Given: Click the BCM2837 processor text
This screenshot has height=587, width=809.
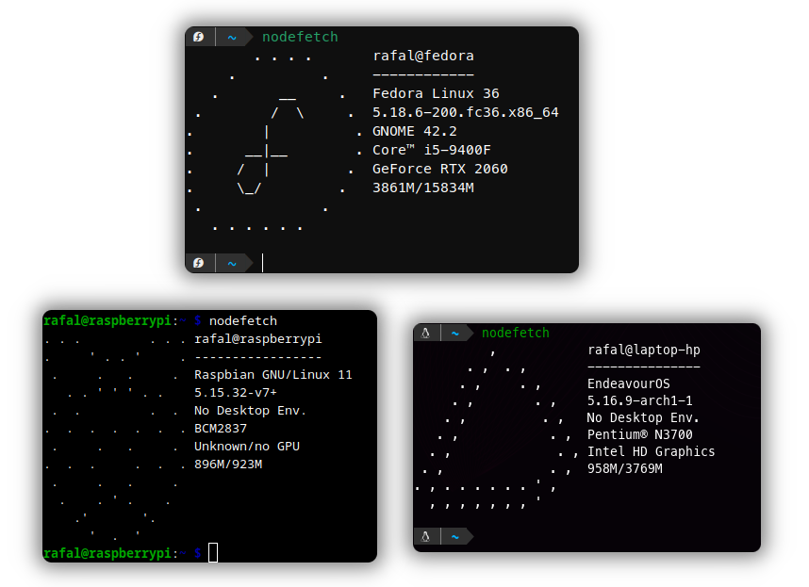Looking at the screenshot, I should click(x=221, y=429).
